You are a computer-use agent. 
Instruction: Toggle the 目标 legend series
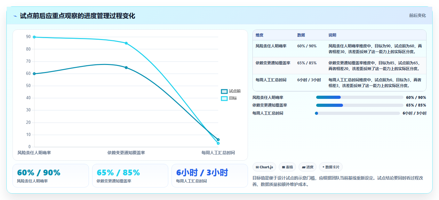(x=229, y=98)
